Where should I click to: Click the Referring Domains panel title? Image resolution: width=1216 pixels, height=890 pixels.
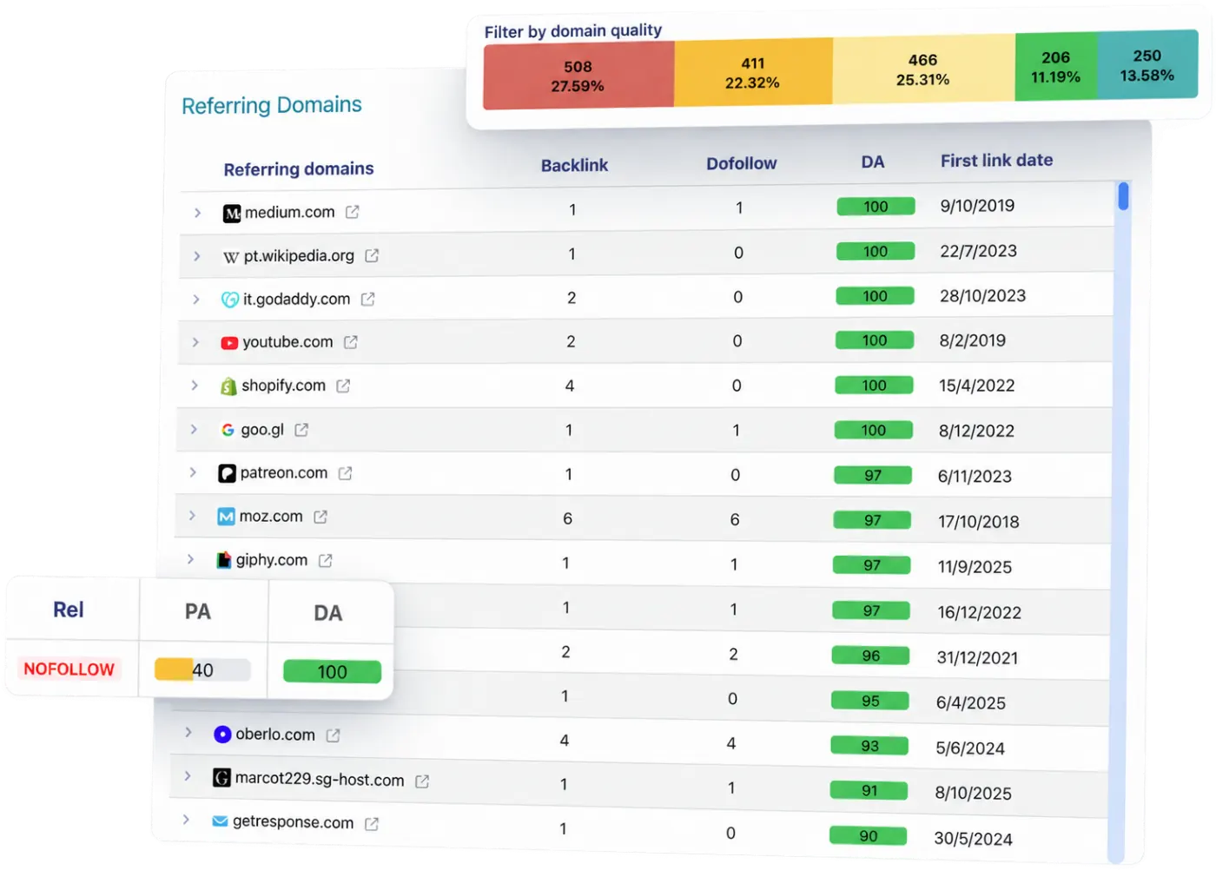(x=272, y=105)
